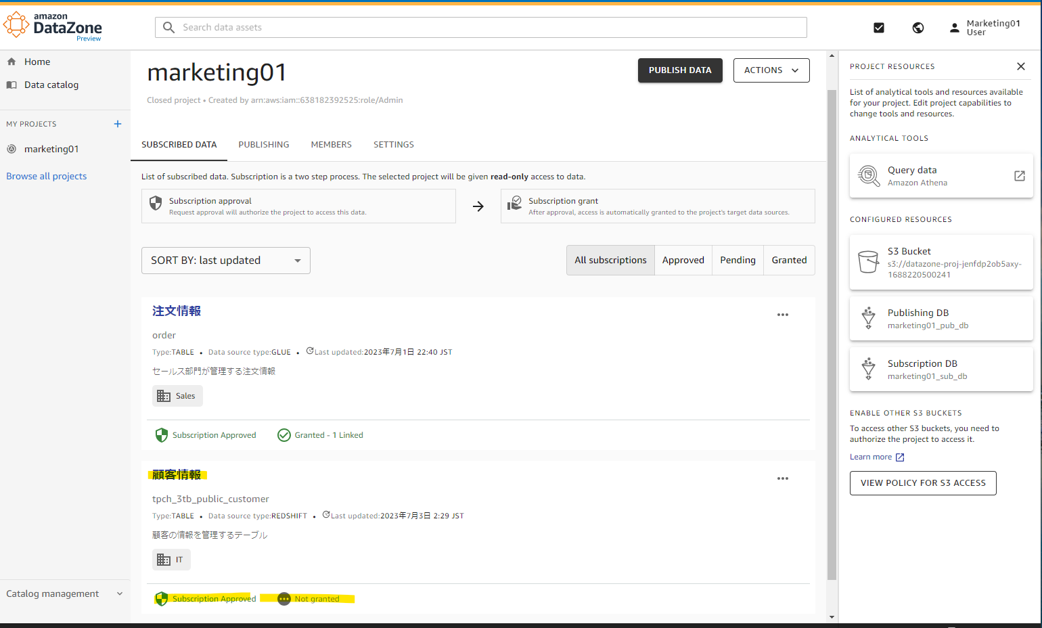The height and width of the screenshot is (628, 1042).
Task: Click the Granted - 1 Linked status text
Action: [x=329, y=435]
